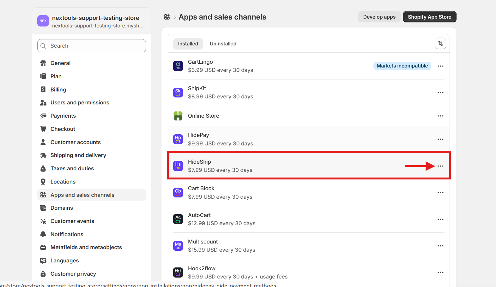This screenshot has height=287, width=496.
Task: Expand the AutoCart options menu
Action: pyautogui.click(x=440, y=219)
